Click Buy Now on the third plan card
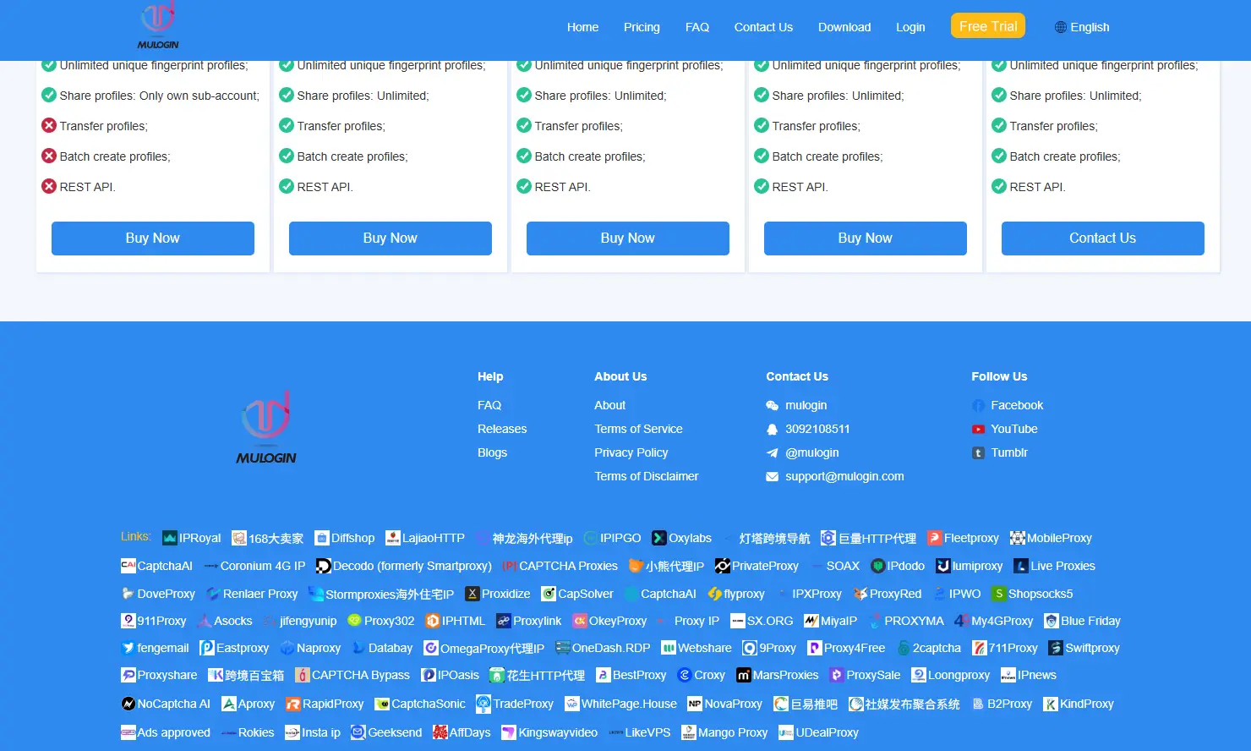This screenshot has height=751, width=1251. coord(628,238)
